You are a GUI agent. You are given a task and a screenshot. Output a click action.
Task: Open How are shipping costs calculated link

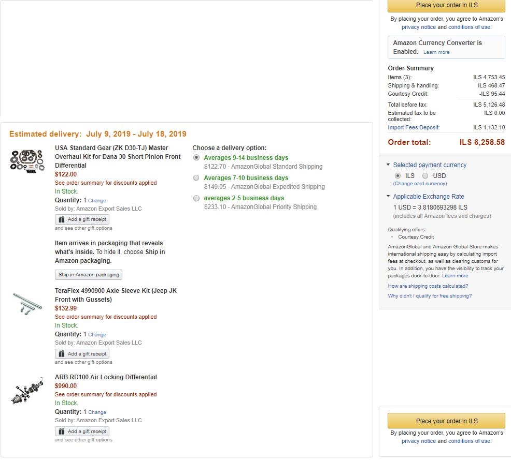428,286
